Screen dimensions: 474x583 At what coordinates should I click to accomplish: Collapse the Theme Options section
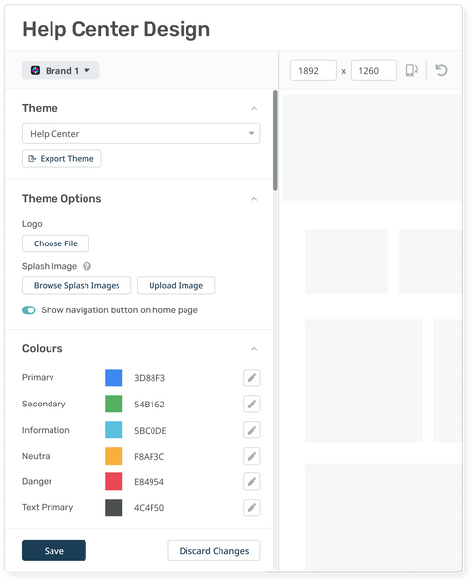254,199
